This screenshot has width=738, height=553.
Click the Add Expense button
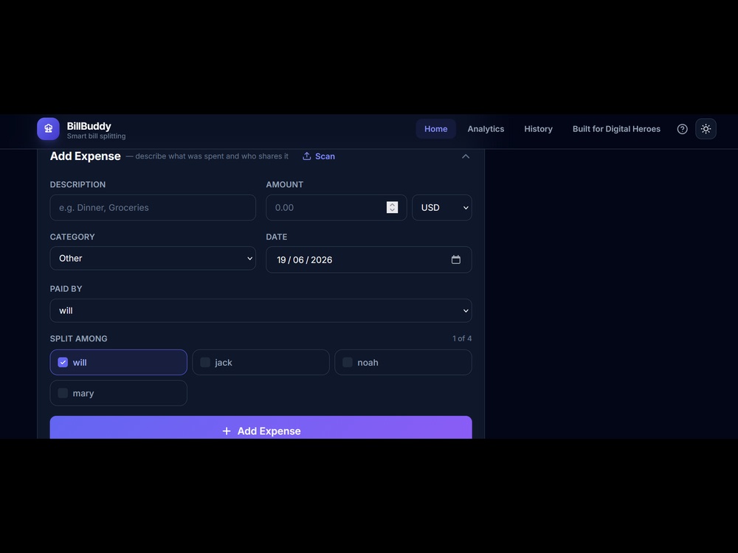tap(261, 427)
